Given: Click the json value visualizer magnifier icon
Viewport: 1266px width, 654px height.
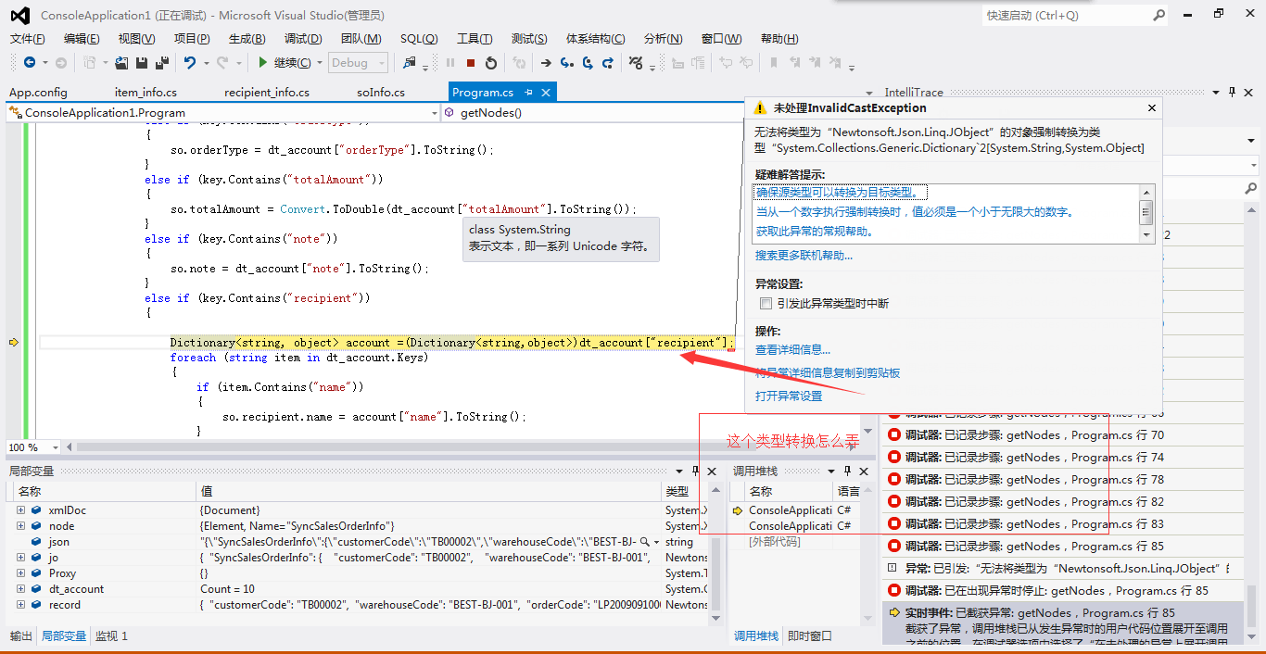Looking at the screenshot, I should 646,542.
